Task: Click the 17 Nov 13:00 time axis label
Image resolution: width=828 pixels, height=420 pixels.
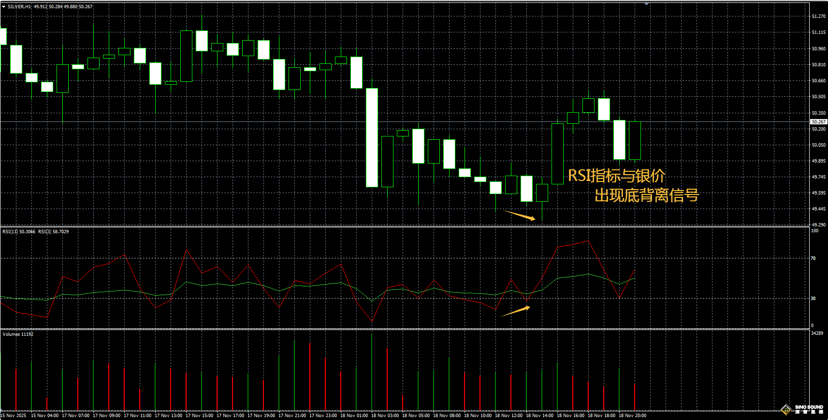Action: tap(168, 416)
